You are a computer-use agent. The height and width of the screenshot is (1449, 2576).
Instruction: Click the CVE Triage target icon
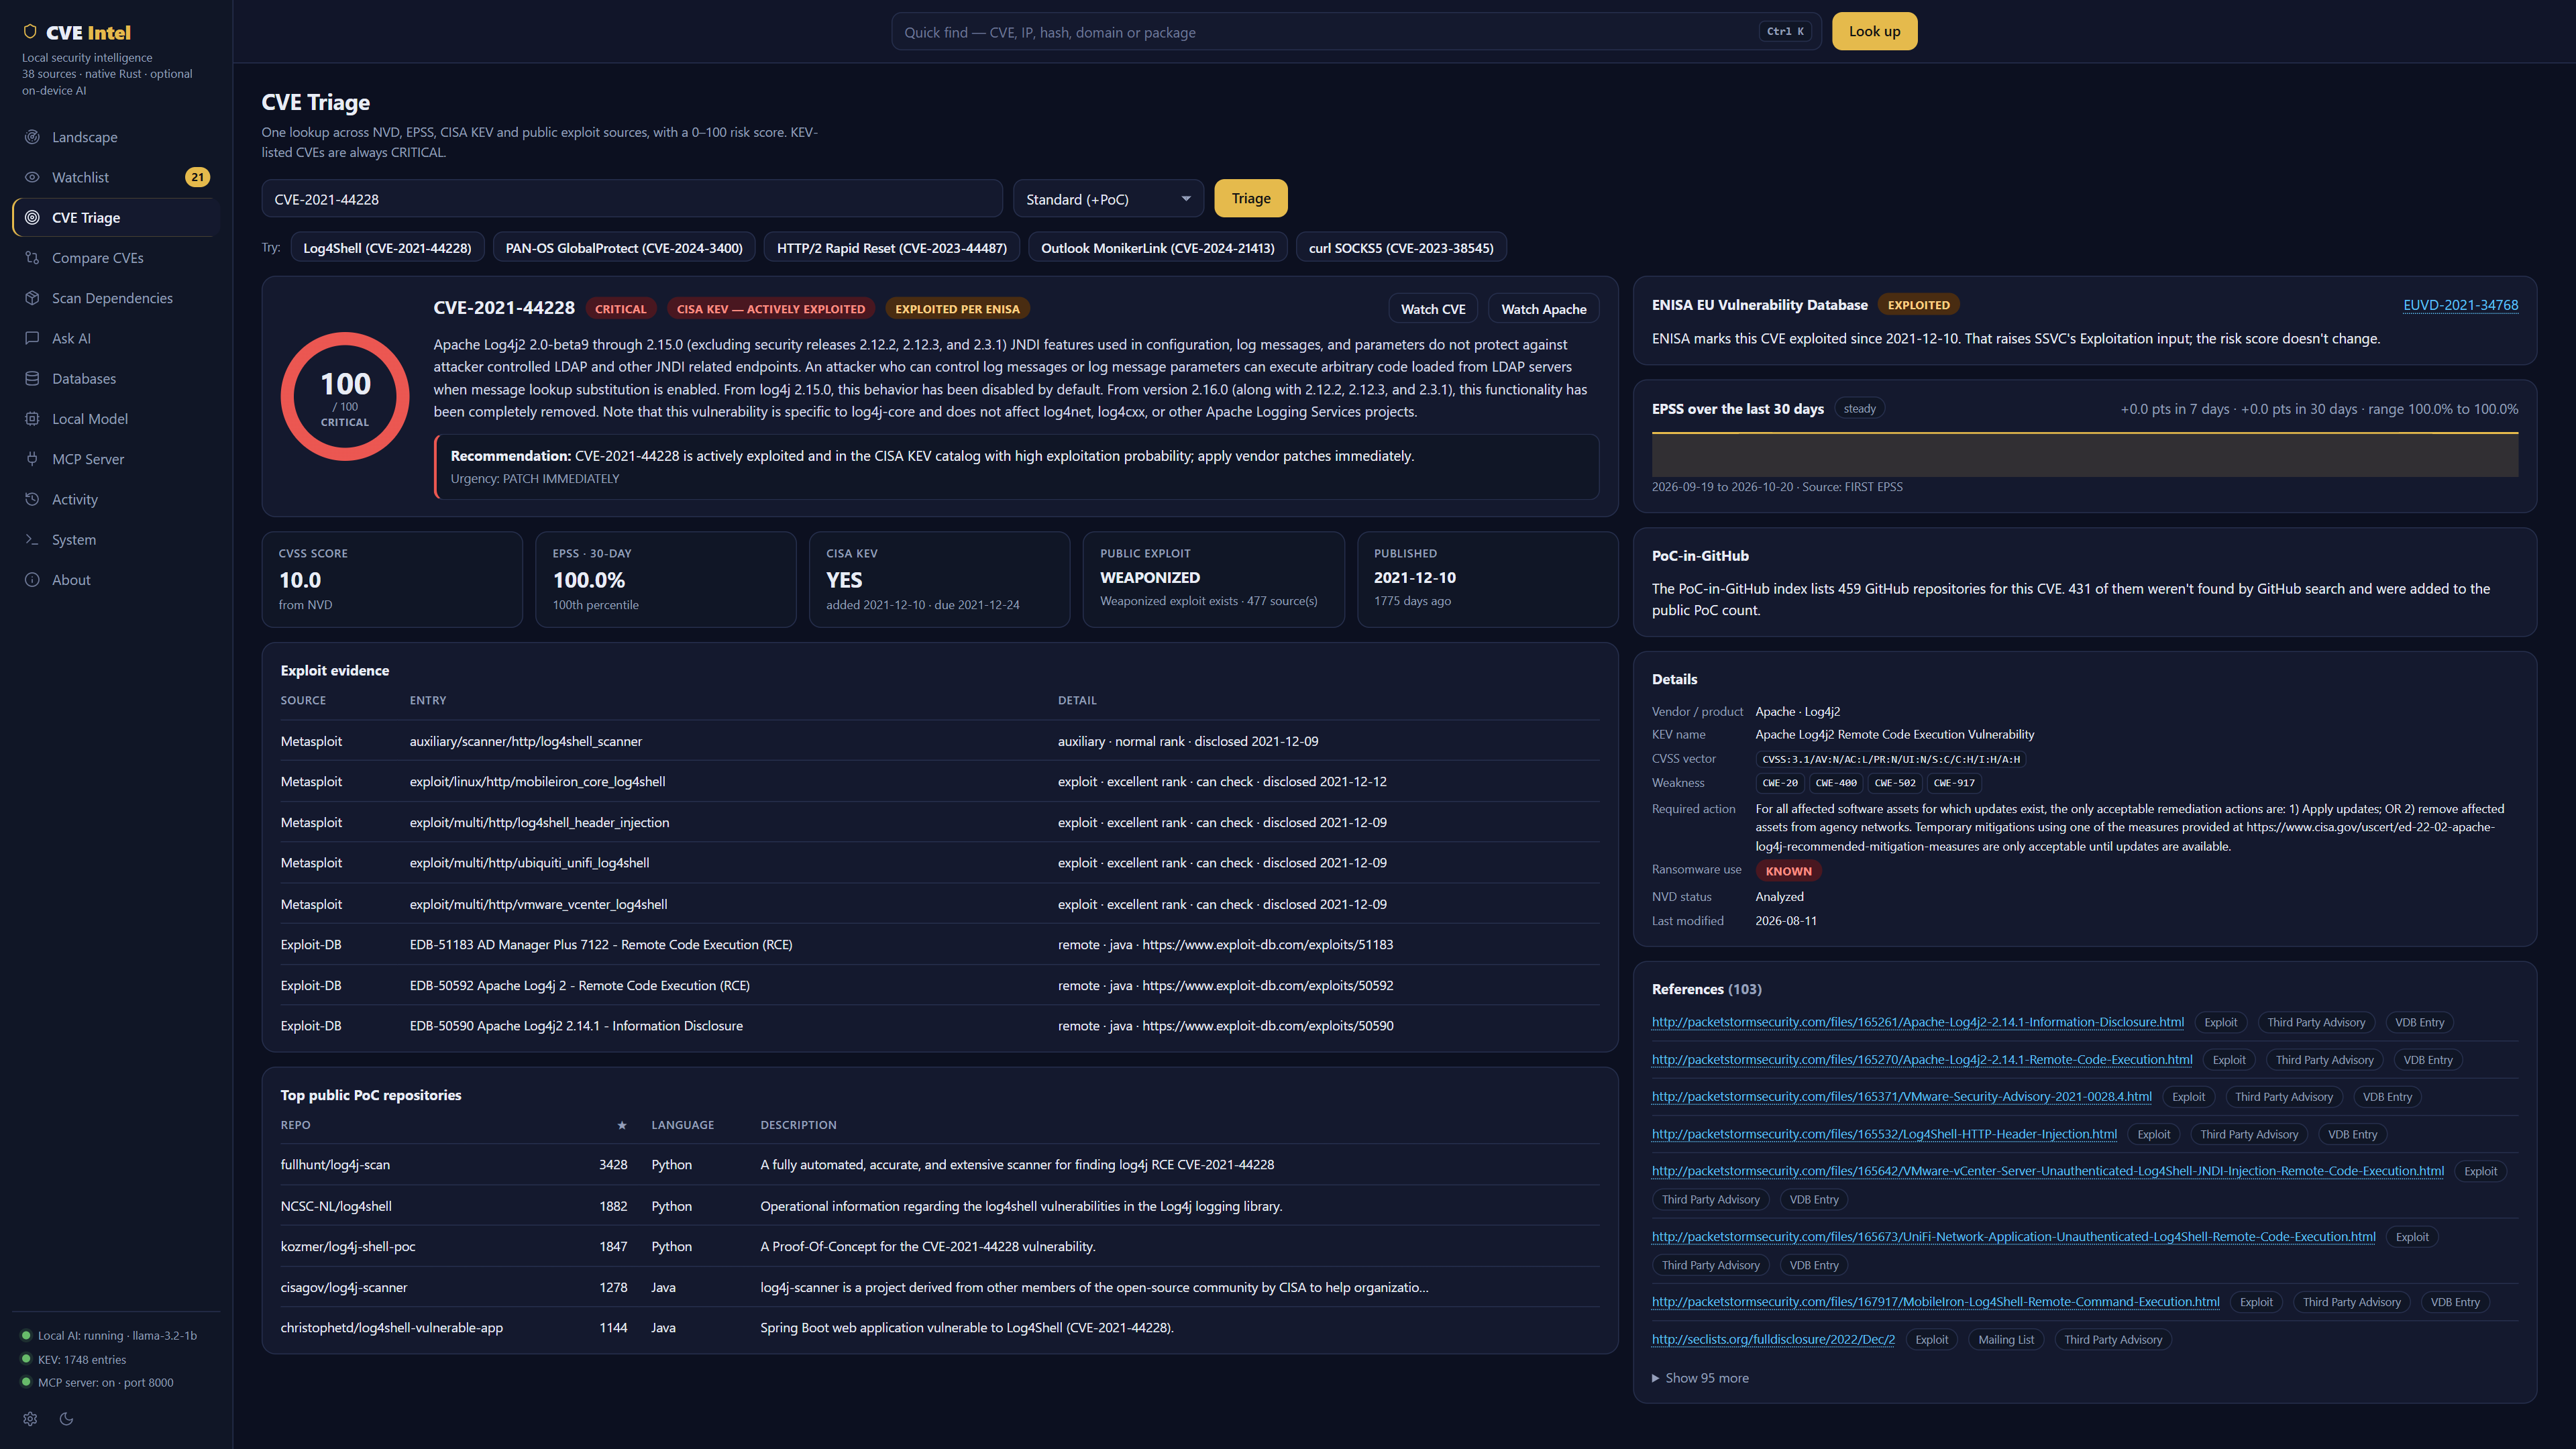click(32, 217)
